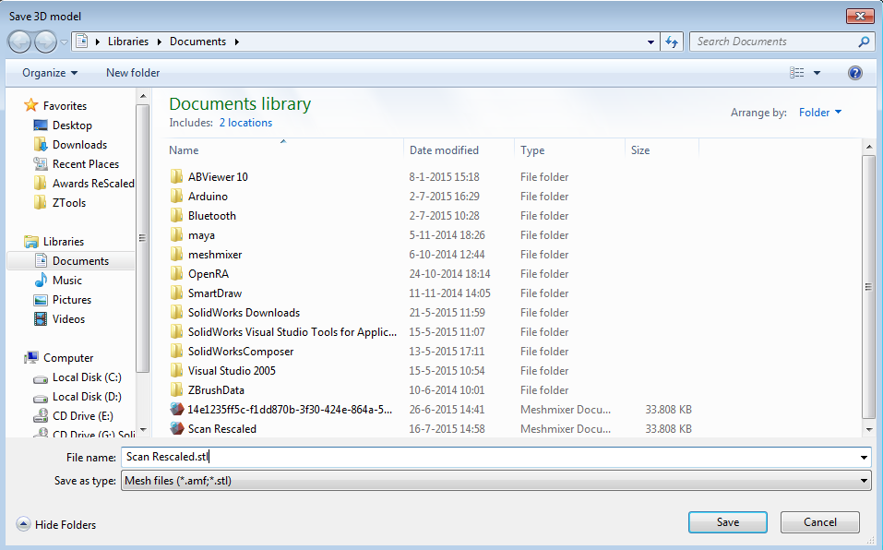Click the refresh icon beside address bar
Screen dimensions: 883x550
click(x=672, y=42)
